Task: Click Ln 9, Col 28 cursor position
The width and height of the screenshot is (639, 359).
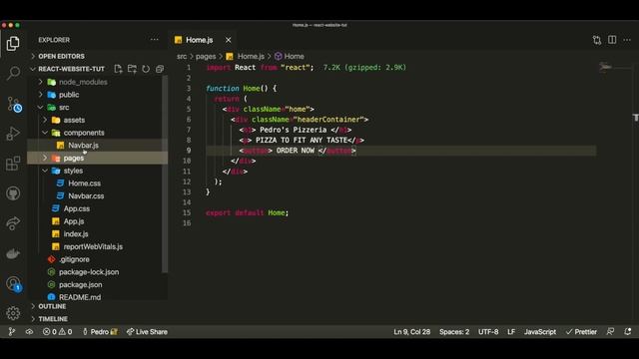Action: (411, 332)
